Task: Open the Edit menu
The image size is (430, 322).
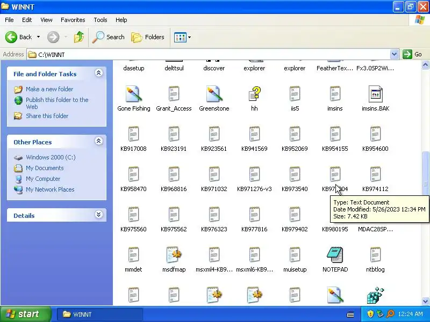Action: pyautogui.click(x=27, y=20)
